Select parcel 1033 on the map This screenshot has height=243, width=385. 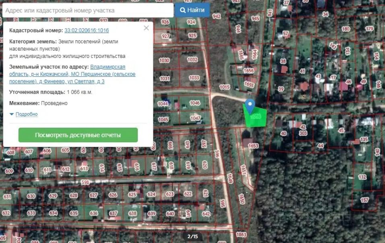point(194,78)
